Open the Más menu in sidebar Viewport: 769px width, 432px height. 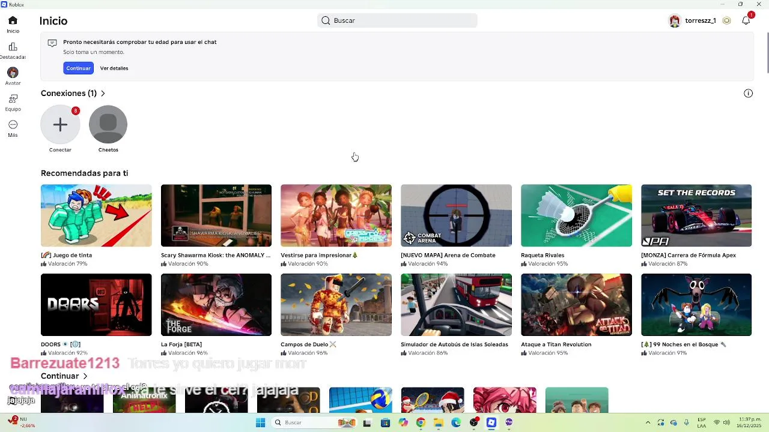tap(13, 128)
